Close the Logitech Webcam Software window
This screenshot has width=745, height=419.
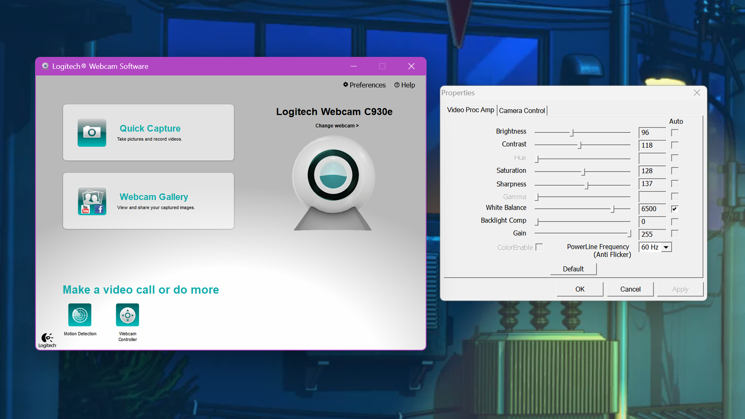411,66
